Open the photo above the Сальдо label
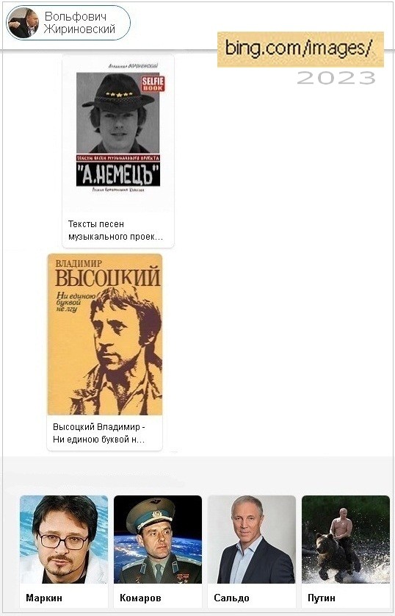Screen dimensions: 395x616 [x=252, y=540]
